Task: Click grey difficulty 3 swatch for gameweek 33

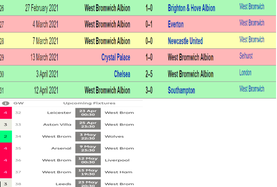Action: [6, 125]
